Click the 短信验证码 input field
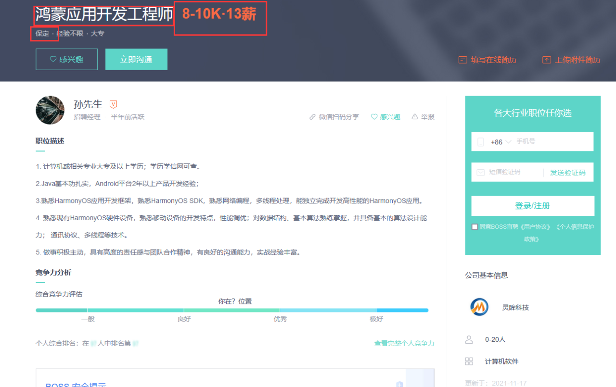The width and height of the screenshot is (616, 387). [x=515, y=172]
